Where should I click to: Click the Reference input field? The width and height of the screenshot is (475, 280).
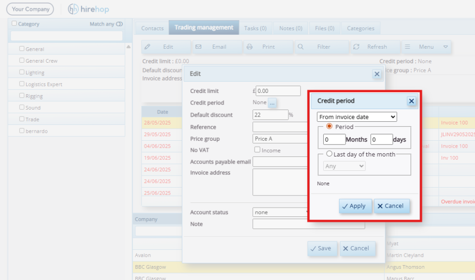click(280, 127)
